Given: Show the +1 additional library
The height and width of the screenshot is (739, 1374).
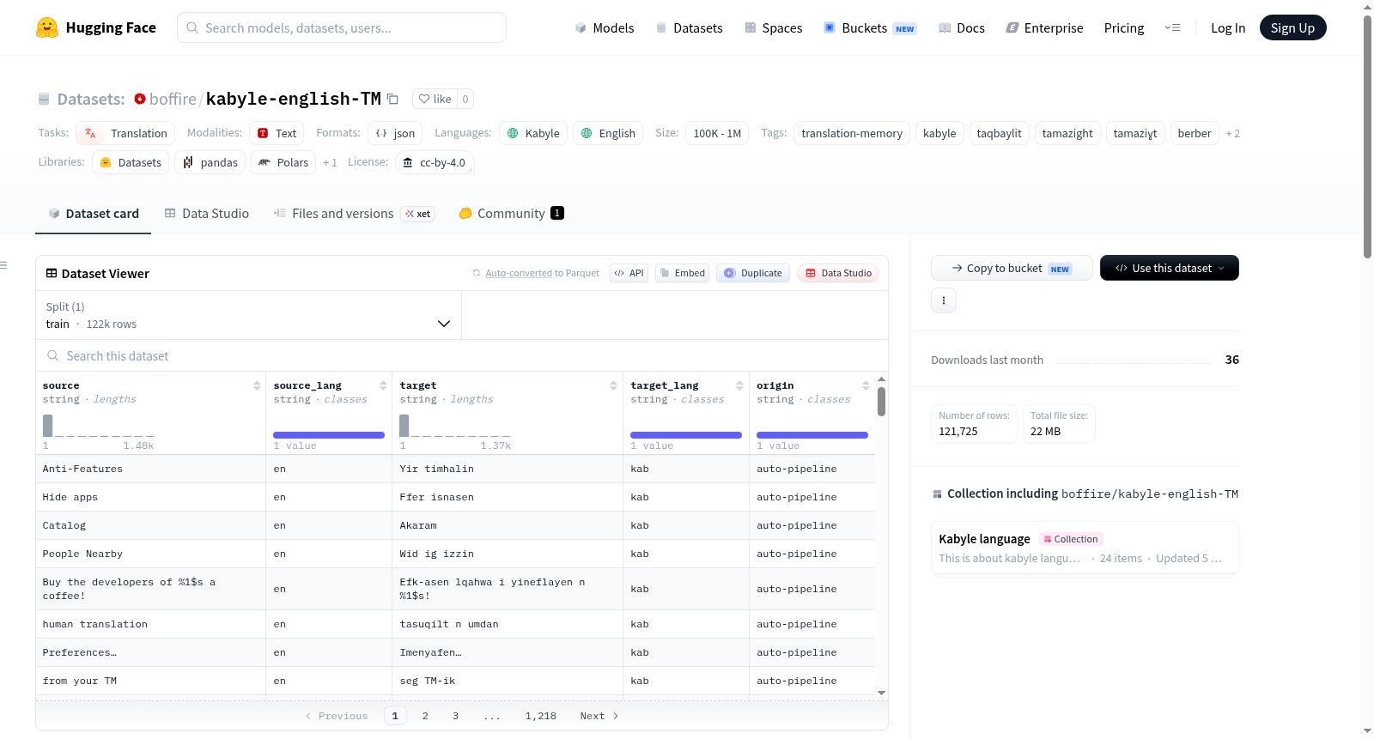Looking at the screenshot, I should (x=330, y=162).
